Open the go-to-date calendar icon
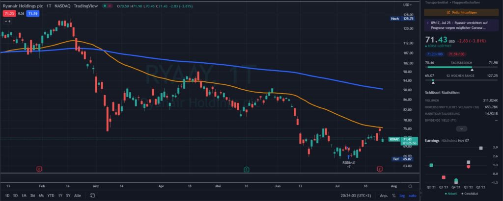503x201 pixels. [93, 195]
